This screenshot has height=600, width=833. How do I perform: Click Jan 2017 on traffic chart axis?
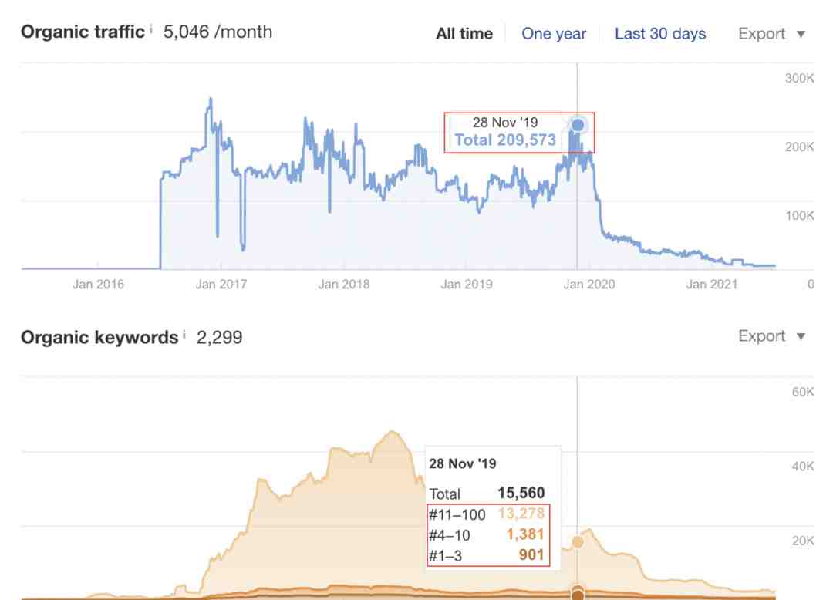pos(221,285)
